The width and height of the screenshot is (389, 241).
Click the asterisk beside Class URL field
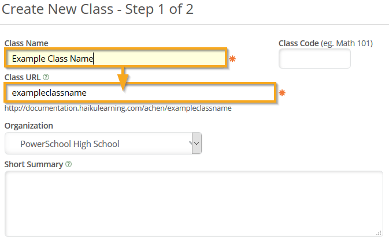[x=282, y=93]
